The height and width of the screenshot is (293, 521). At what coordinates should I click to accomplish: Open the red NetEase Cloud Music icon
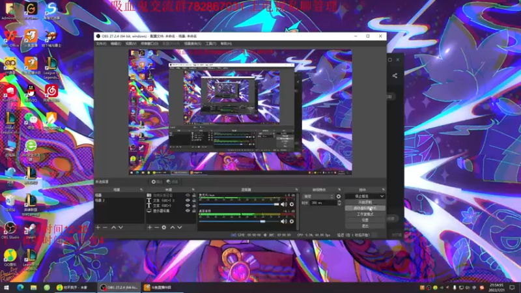click(51, 92)
